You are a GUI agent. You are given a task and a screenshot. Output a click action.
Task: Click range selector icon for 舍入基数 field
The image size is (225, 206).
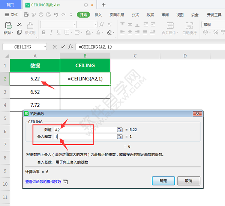tap(120, 136)
